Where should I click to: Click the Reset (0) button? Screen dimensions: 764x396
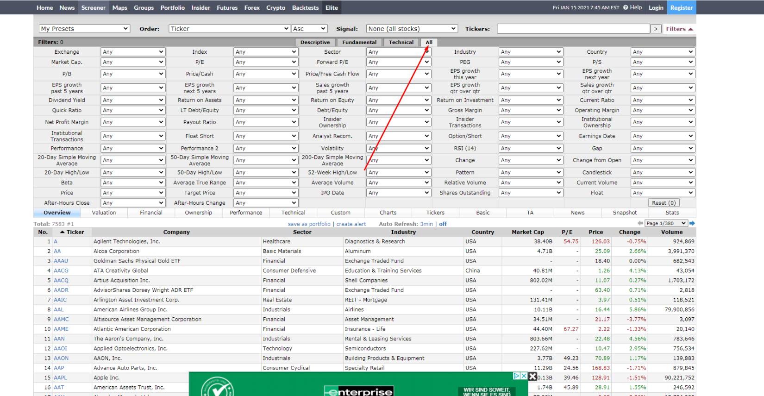[664, 203]
